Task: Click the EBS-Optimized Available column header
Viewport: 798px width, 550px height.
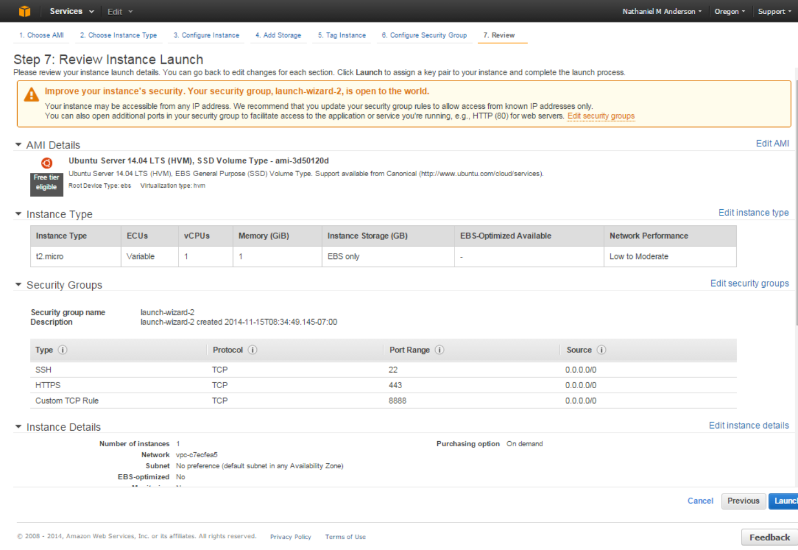Action: (x=529, y=236)
